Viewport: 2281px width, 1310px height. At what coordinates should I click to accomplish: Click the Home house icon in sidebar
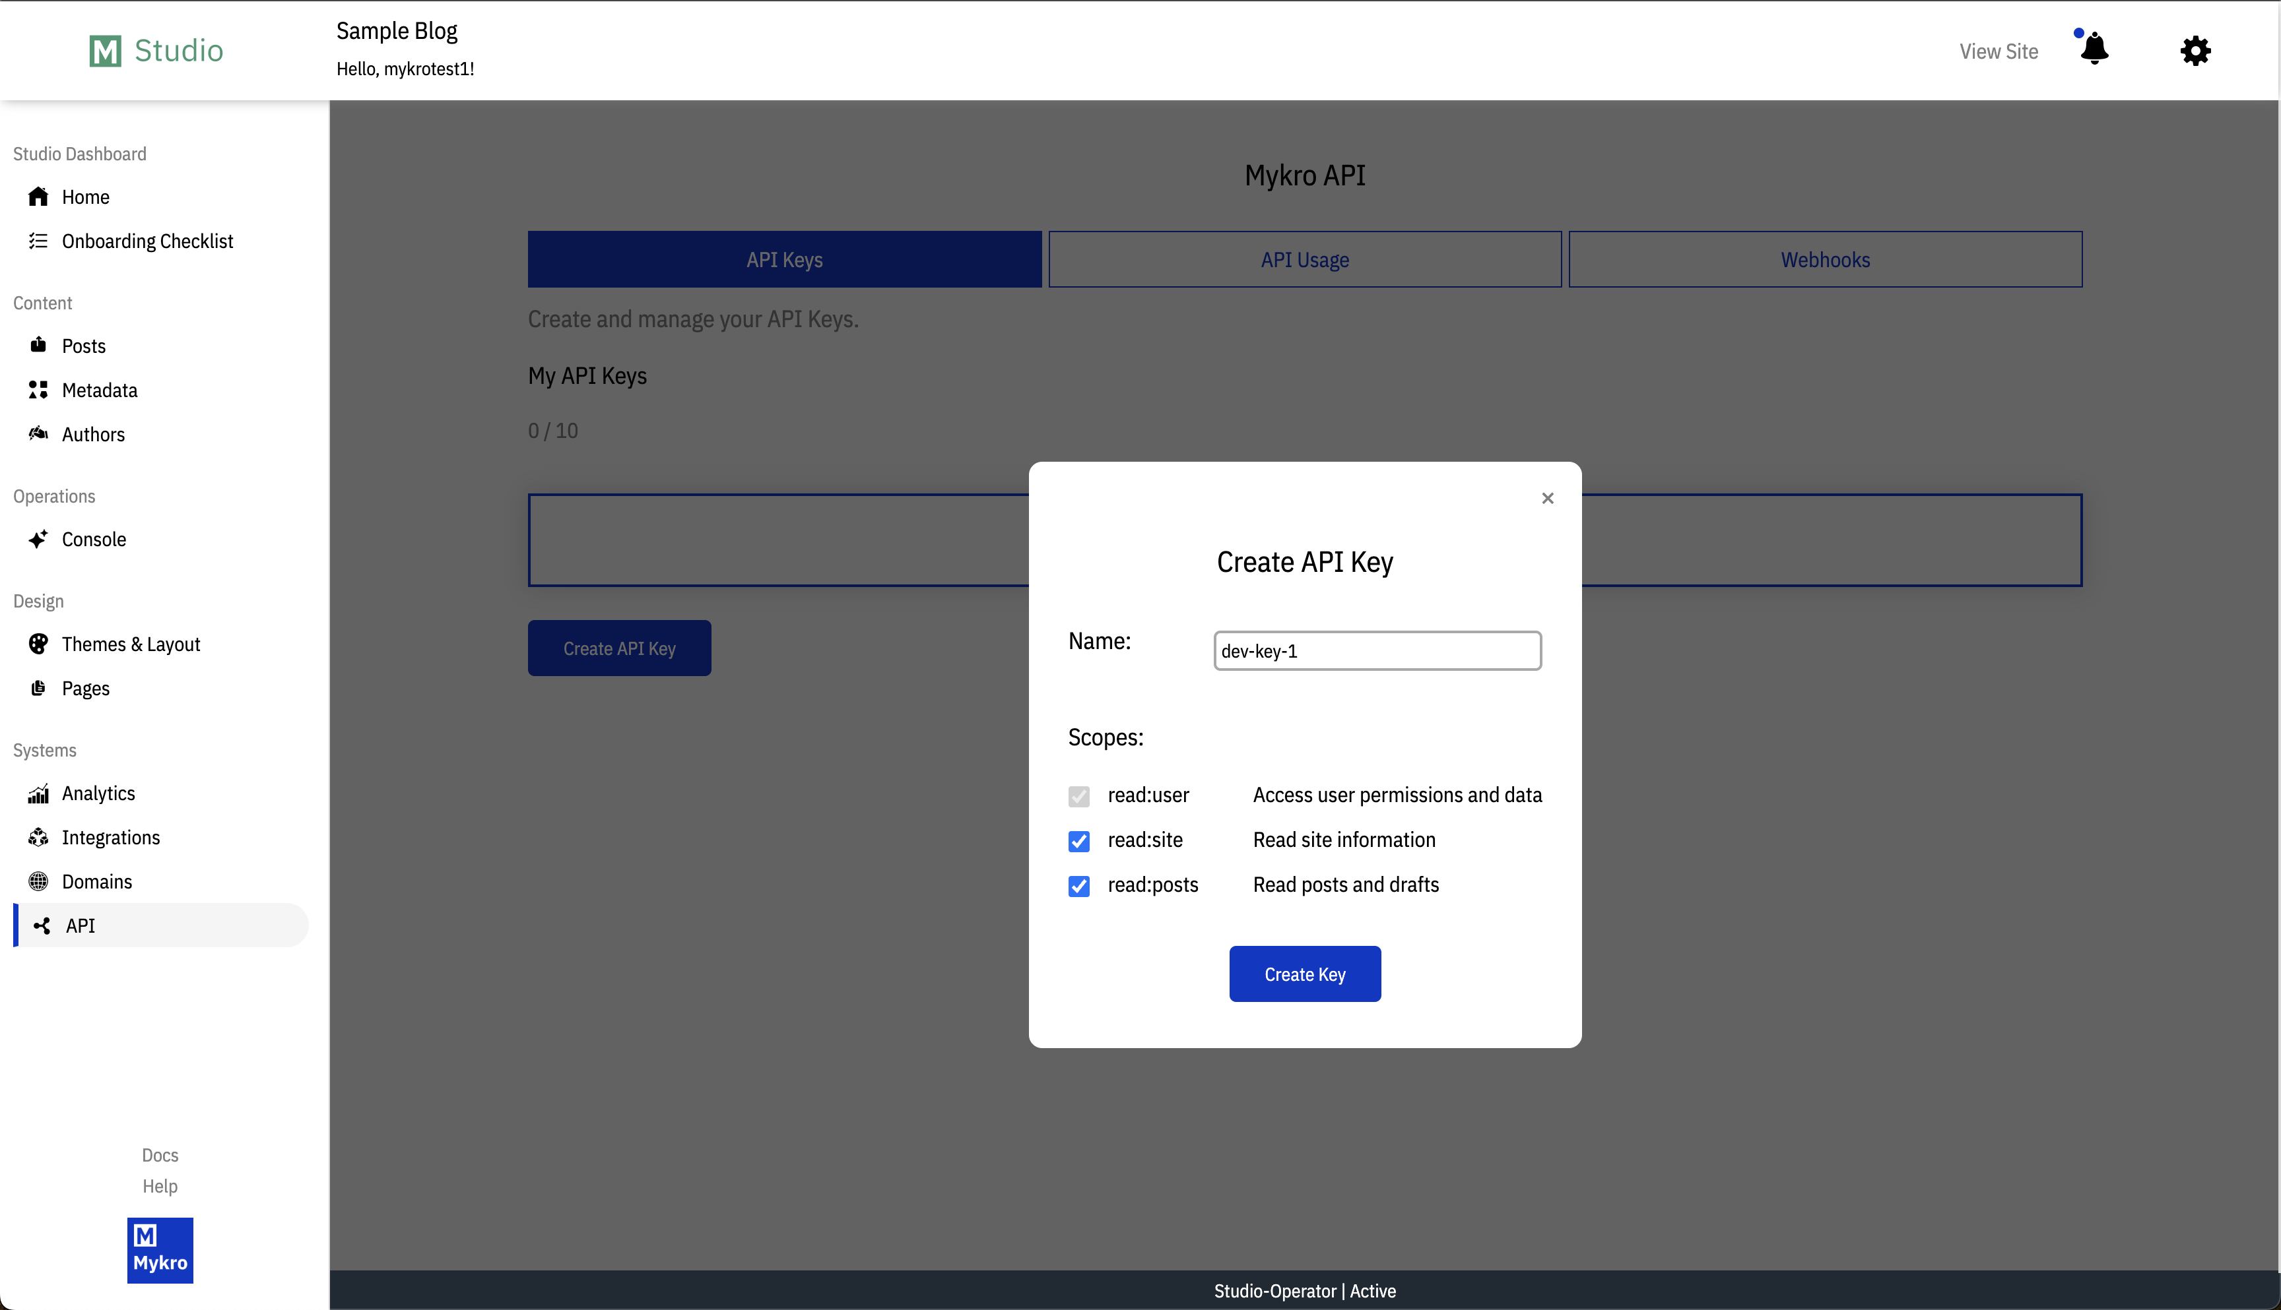tap(38, 196)
